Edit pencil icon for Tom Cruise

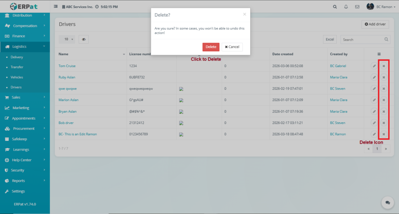coord(374,66)
